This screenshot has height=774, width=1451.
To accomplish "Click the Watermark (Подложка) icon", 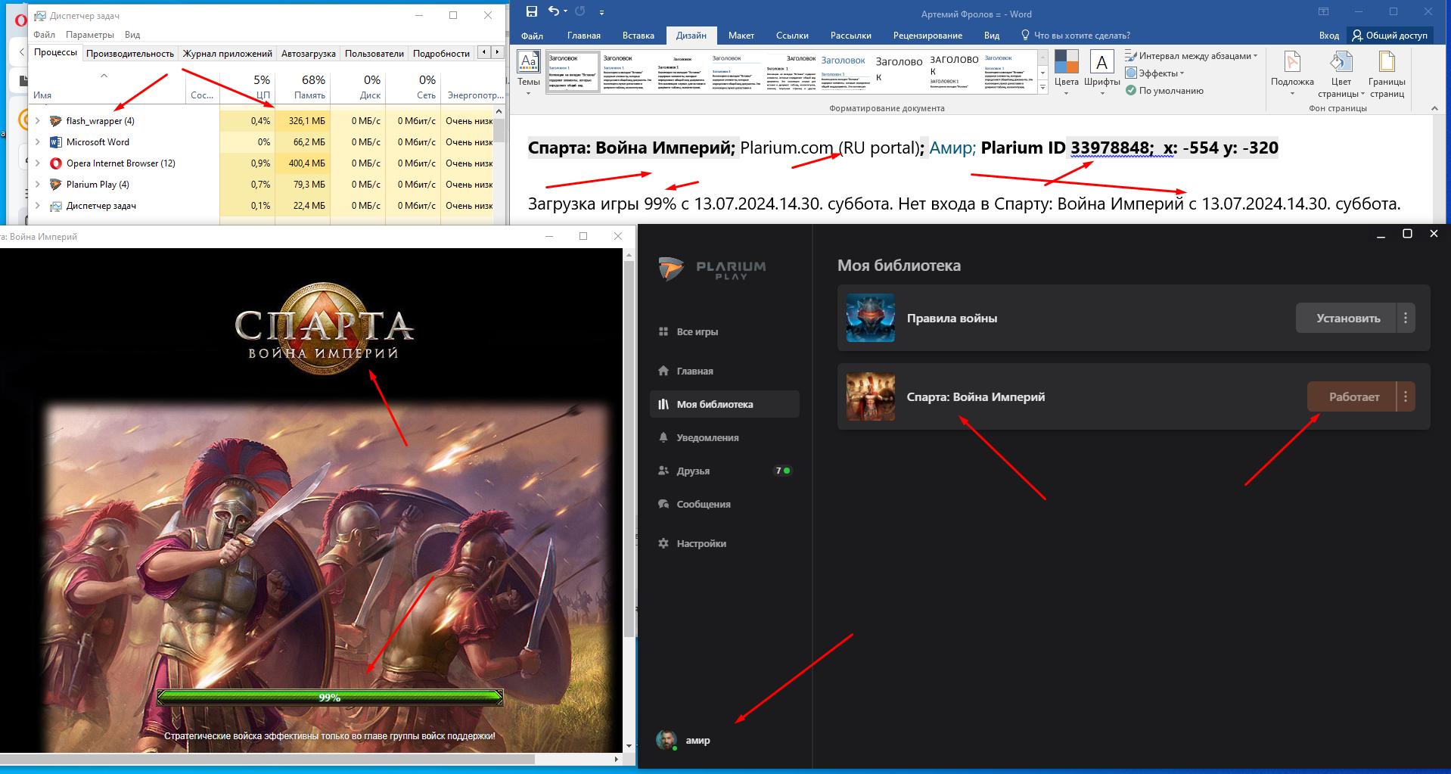I will [x=1292, y=73].
